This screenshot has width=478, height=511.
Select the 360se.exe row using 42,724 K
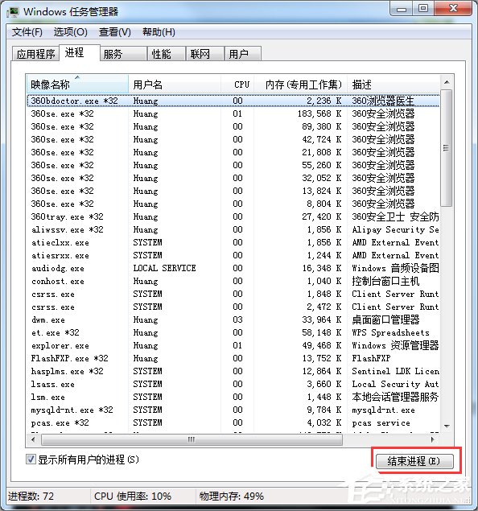point(233,139)
